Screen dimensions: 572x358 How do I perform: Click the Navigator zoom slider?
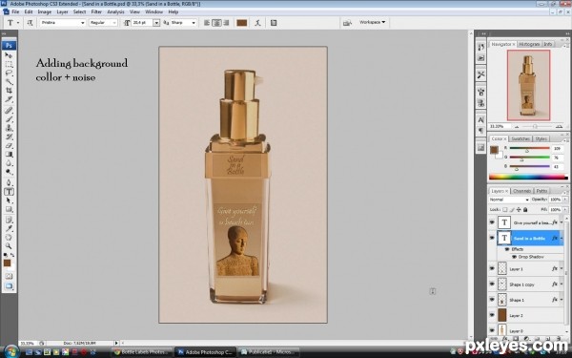point(535,126)
